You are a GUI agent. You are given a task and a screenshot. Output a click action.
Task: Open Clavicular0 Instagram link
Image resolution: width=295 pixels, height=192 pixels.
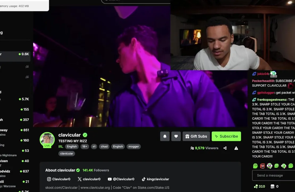click(x=59, y=179)
